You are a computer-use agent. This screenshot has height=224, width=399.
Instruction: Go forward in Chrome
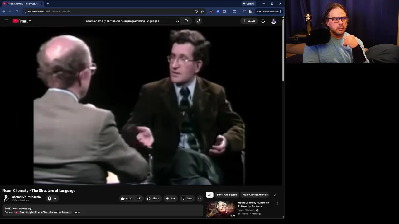coord(10,12)
